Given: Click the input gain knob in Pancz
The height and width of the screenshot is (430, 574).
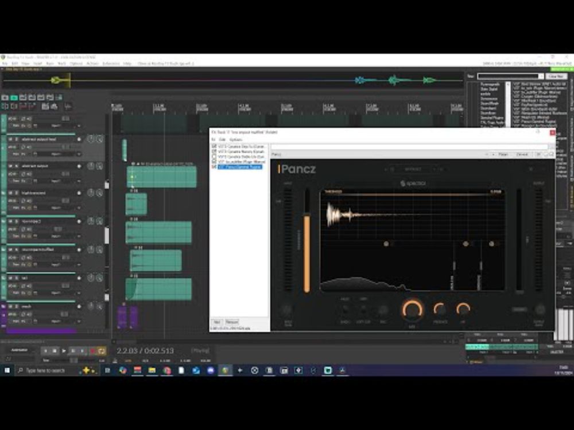Looking at the screenshot, I should tap(288, 310).
